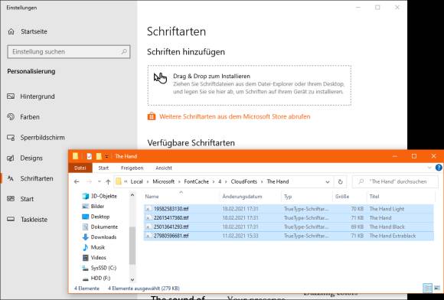The height and width of the screenshot is (300, 444).
Task: Click the Microsoft Store bag icon
Action: coord(152,116)
